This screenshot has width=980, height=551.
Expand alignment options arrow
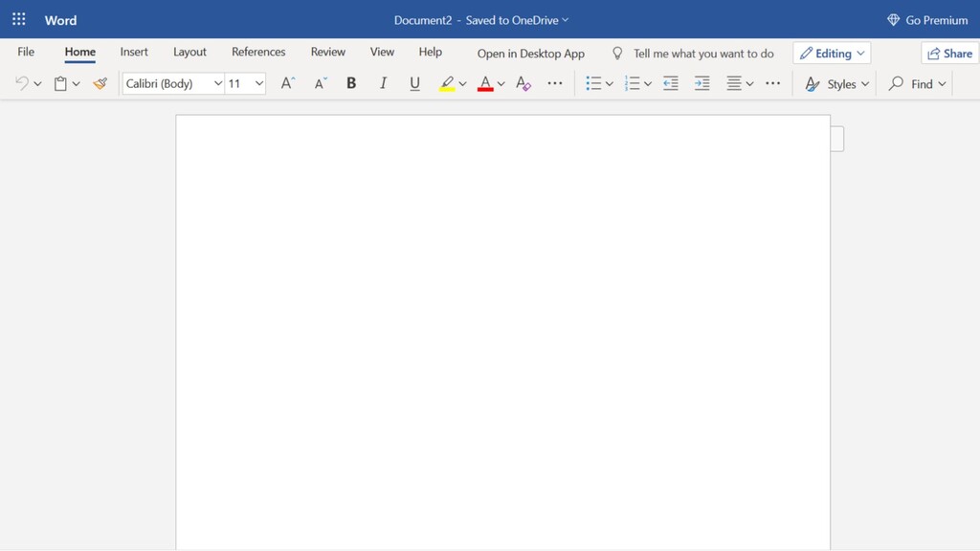coord(750,84)
